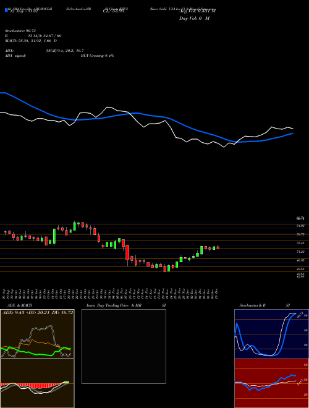Viewport: 309px width, 408px height.
Task: Click the 'SI 14/3: 54.67 / 66' value
Action: [44, 36]
